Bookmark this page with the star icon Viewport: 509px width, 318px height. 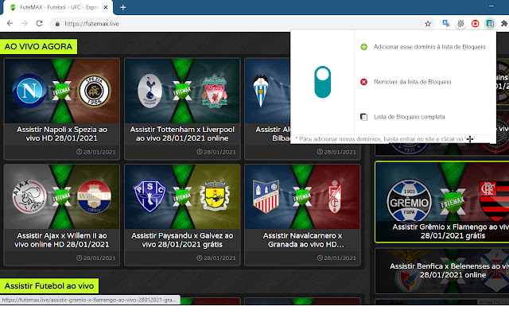(x=428, y=24)
